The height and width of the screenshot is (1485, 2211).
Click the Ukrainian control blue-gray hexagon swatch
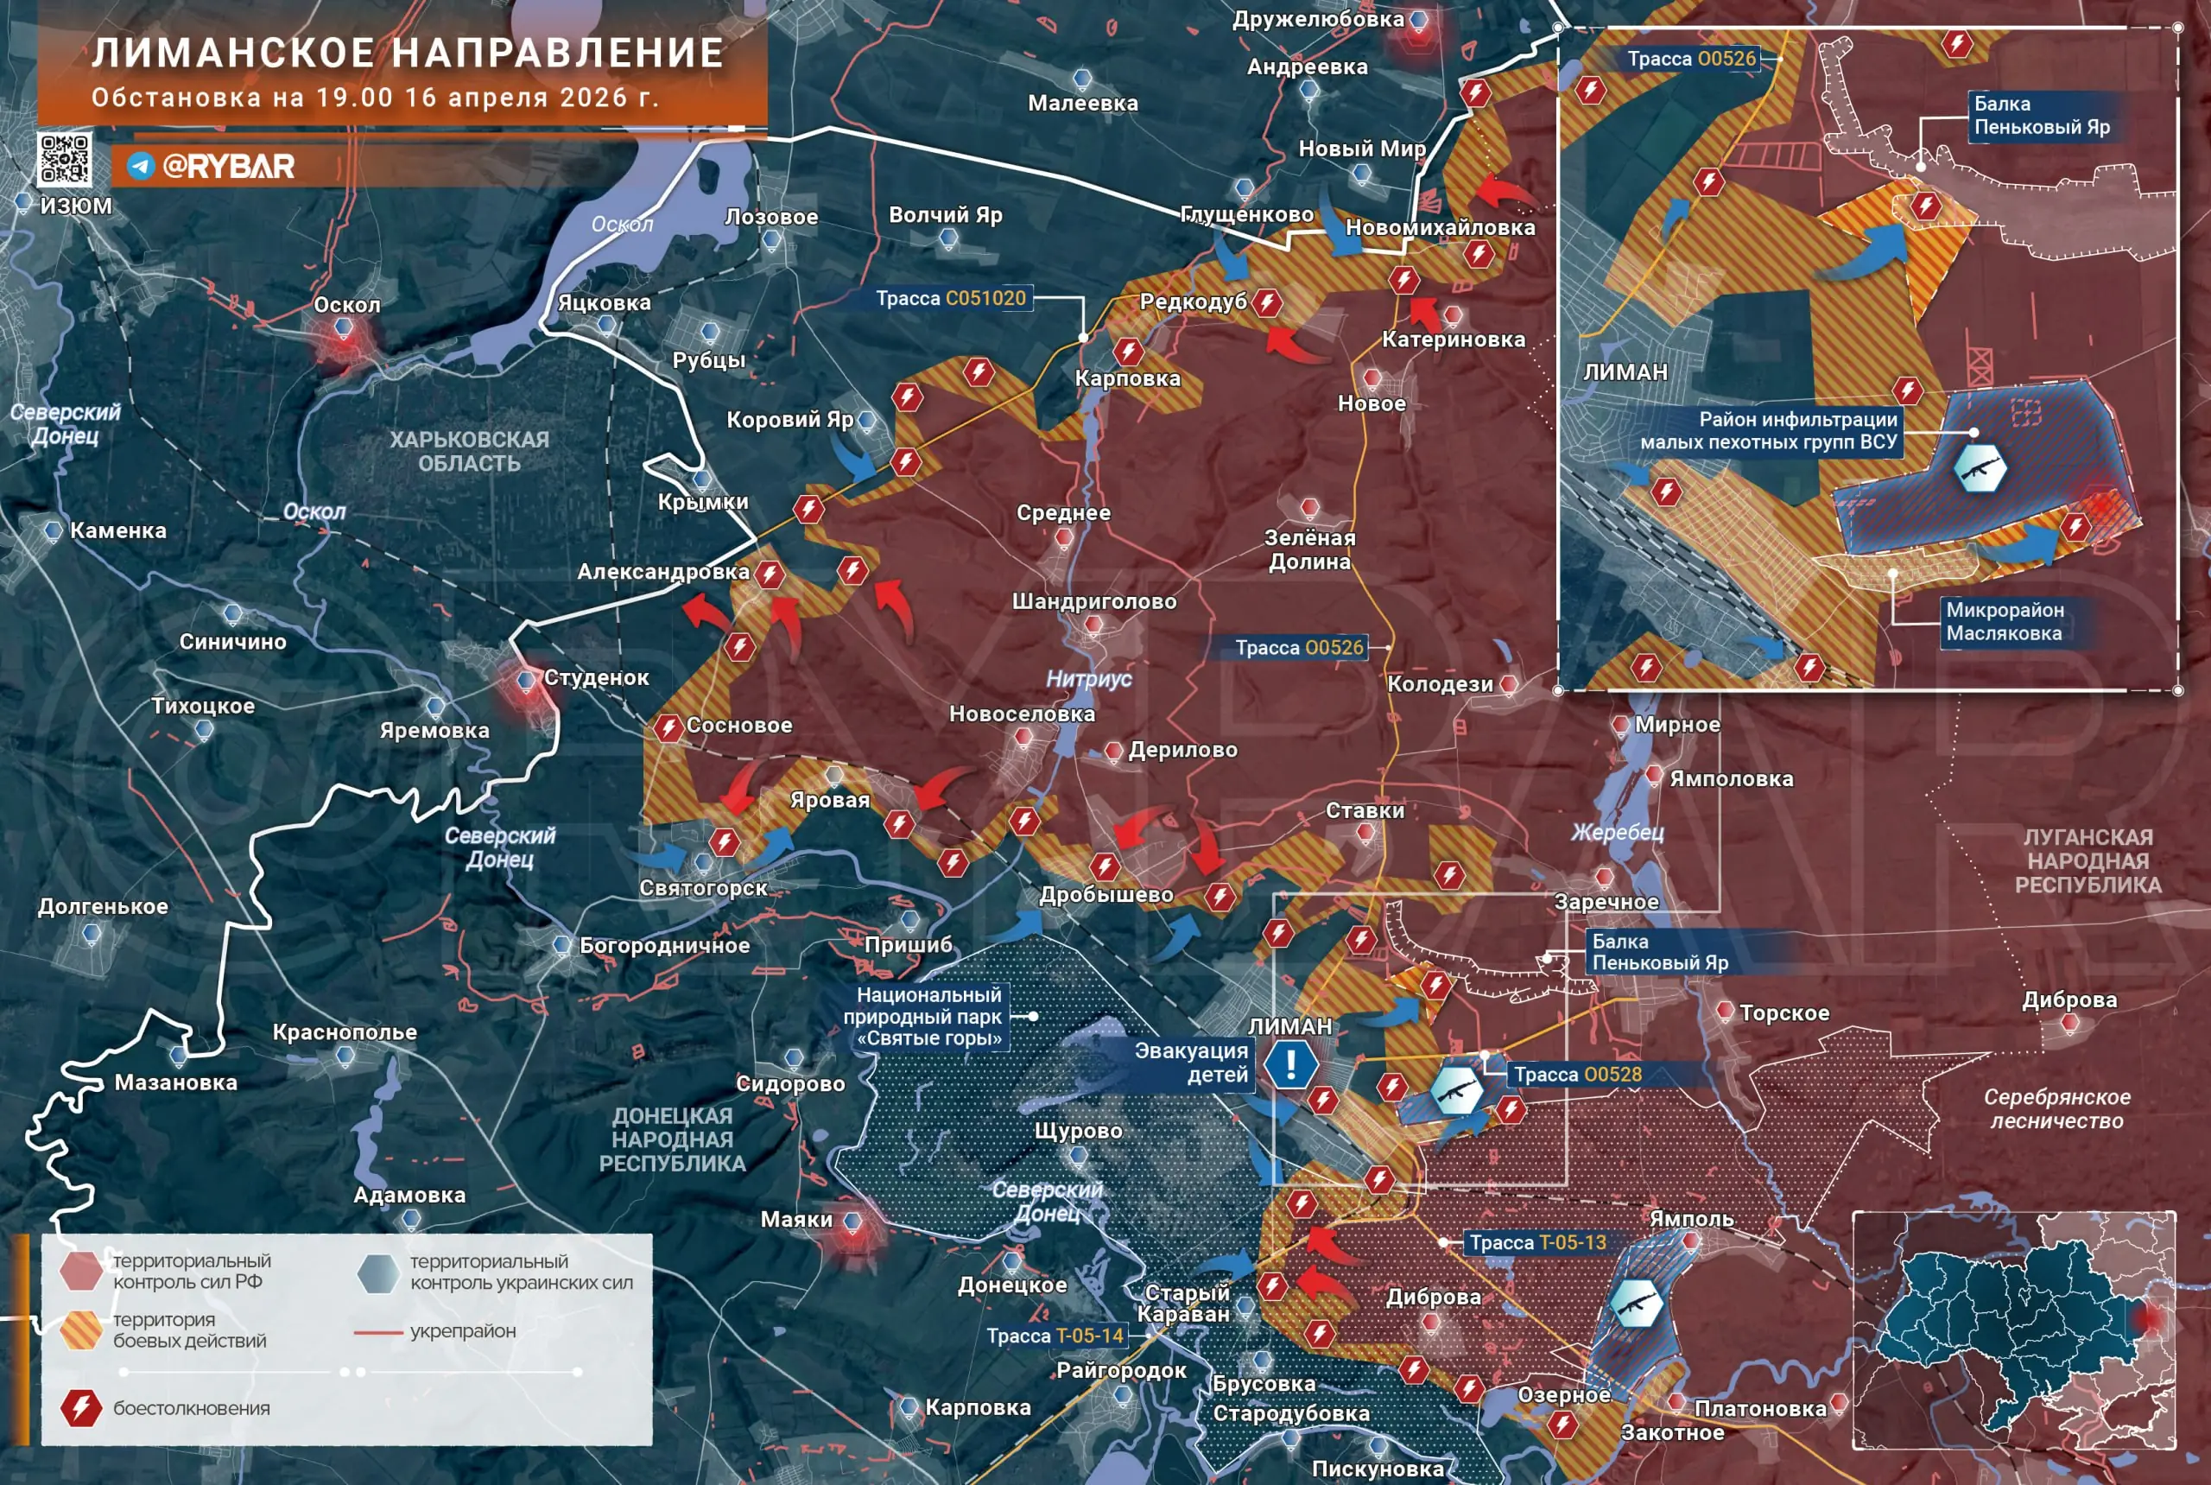[377, 1272]
